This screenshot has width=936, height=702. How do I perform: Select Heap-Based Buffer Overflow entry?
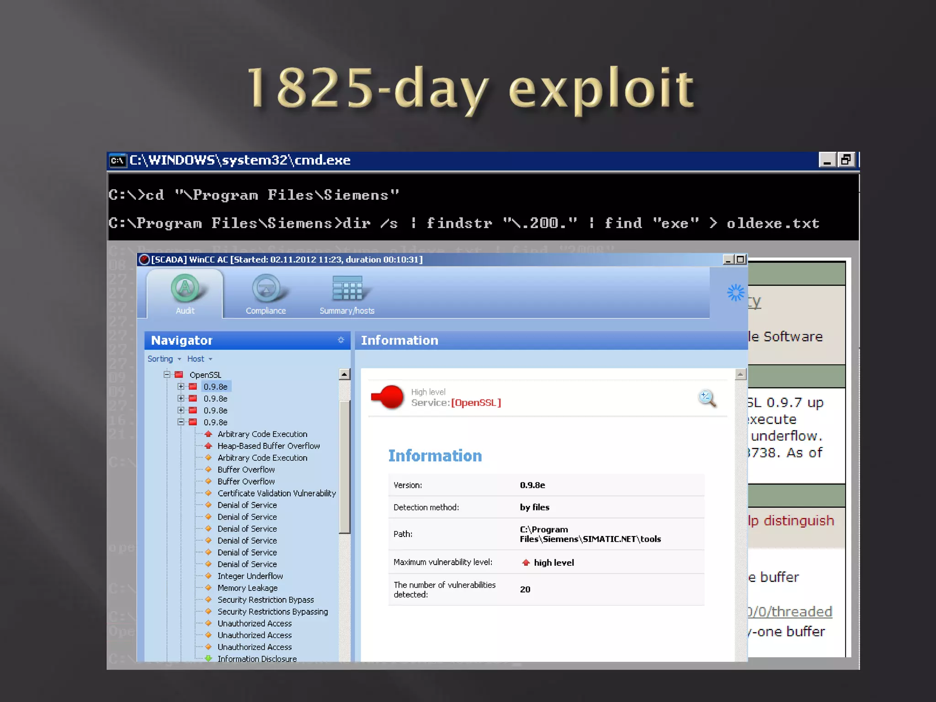pos(268,446)
